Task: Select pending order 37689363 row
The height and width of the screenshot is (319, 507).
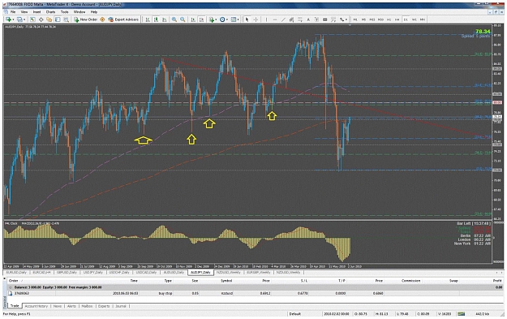Action: pos(255,294)
